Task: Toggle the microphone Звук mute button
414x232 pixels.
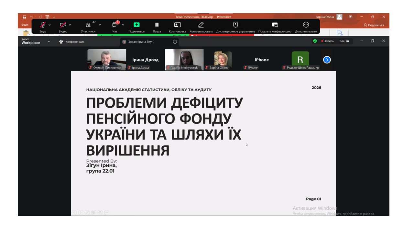Action: pos(43,25)
